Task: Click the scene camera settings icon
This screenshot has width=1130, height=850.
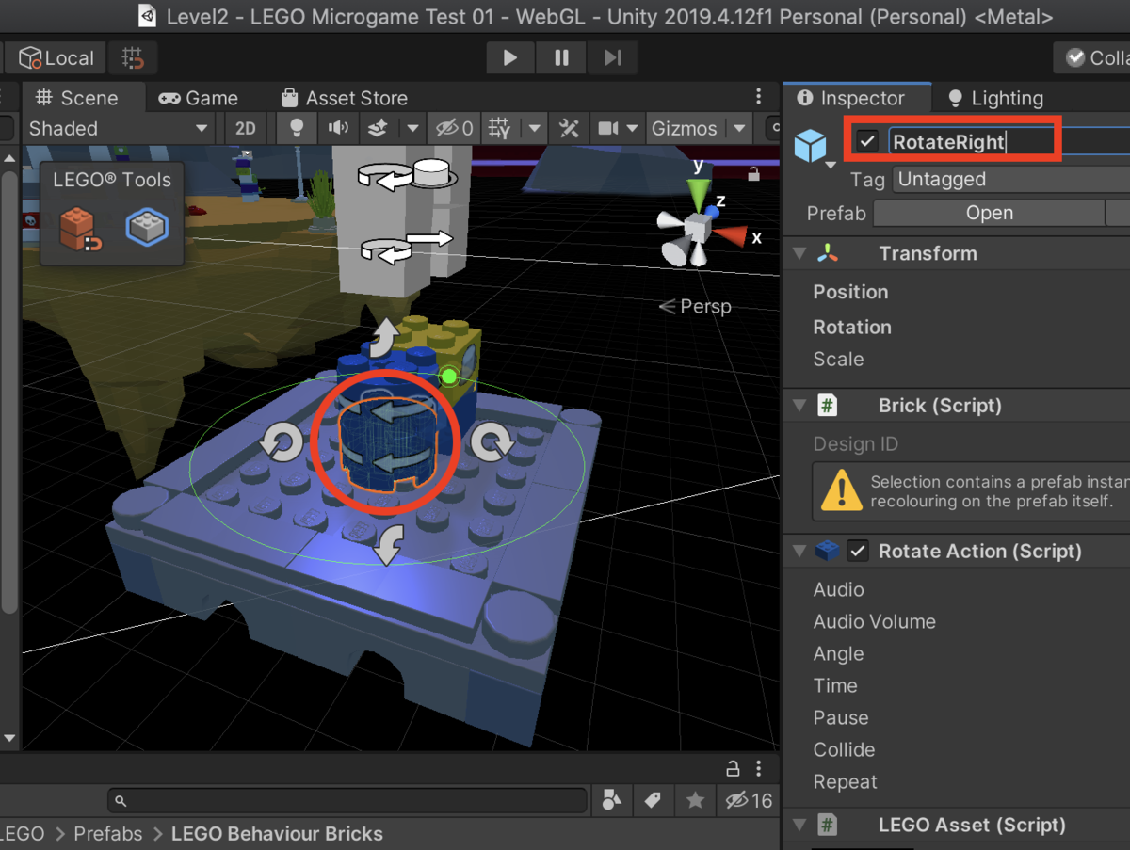Action: (608, 129)
